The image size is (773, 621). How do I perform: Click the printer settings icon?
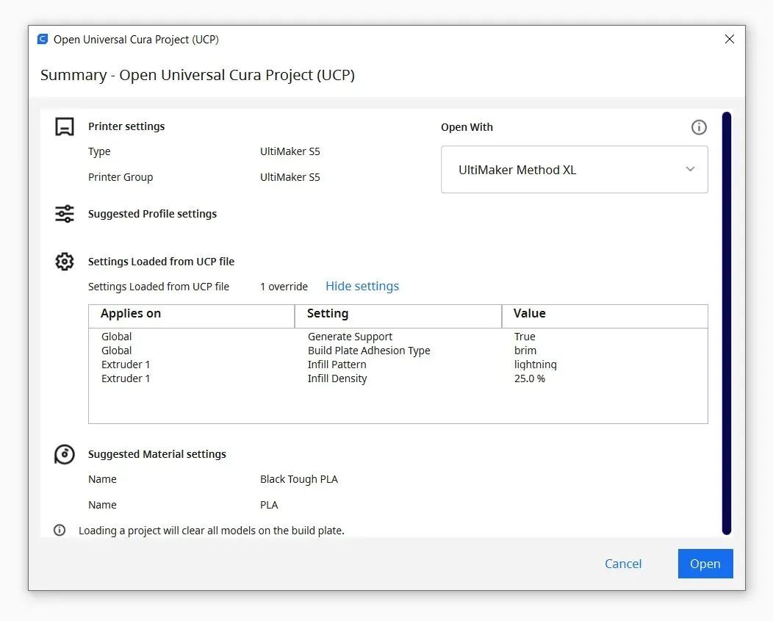pos(65,126)
